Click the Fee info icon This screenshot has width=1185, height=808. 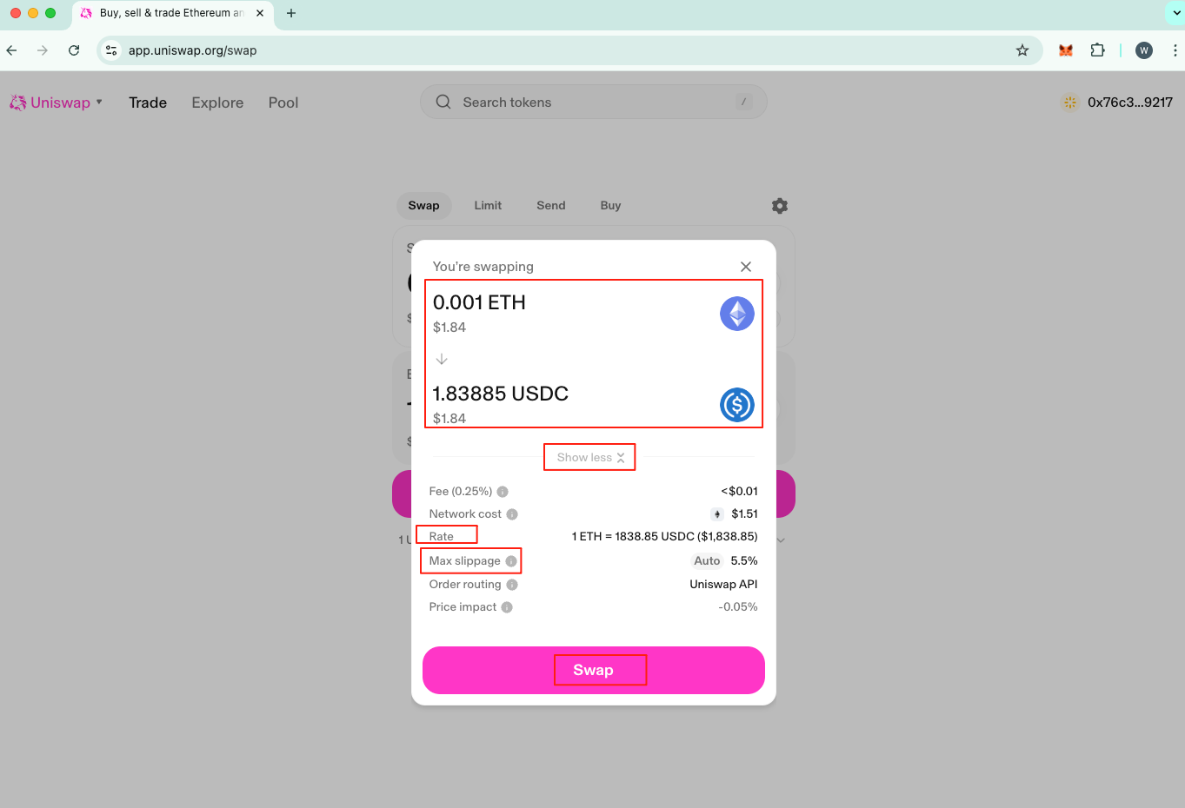(x=503, y=492)
